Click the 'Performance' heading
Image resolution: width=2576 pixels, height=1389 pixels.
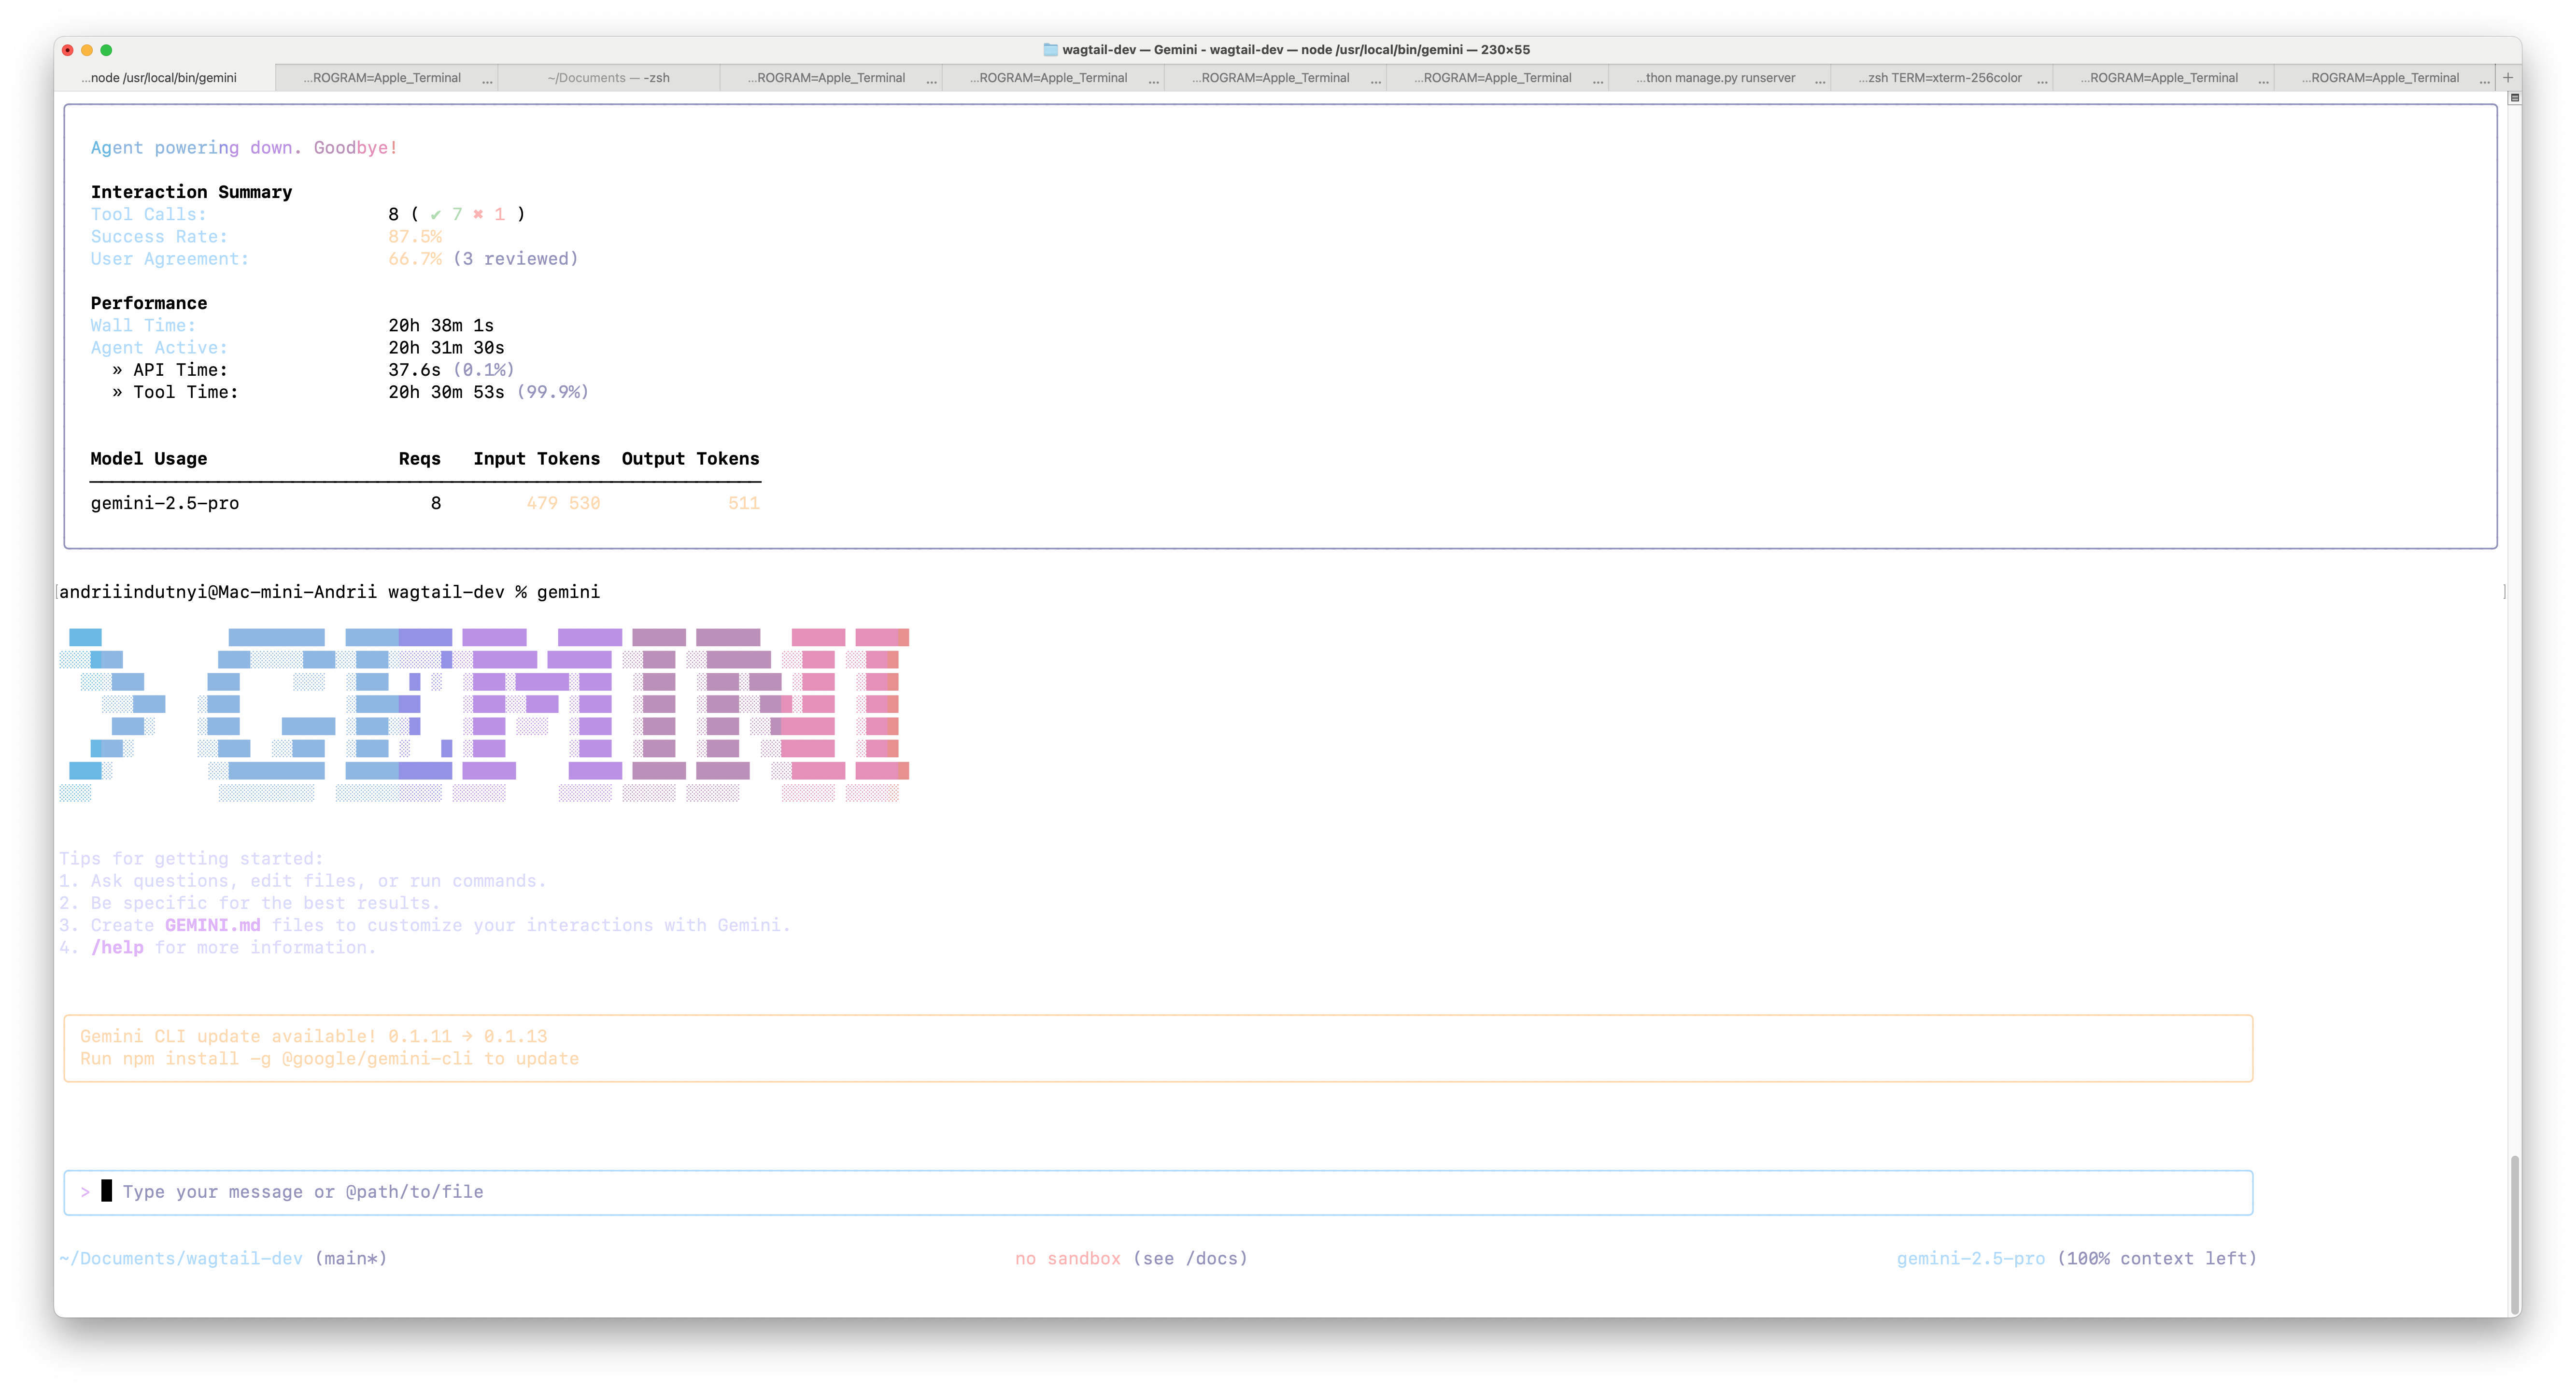(x=149, y=303)
